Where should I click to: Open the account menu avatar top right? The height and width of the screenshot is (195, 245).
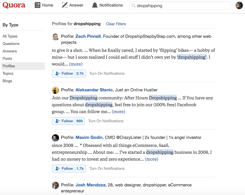coord(239,5)
